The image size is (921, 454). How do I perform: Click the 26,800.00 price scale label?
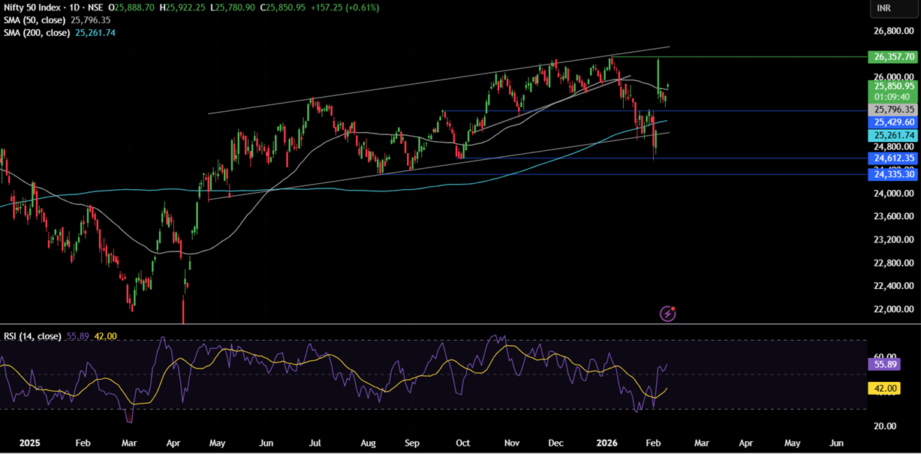(893, 32)
